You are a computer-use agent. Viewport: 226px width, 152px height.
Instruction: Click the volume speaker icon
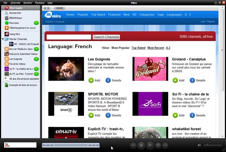[x=200, y=145]
